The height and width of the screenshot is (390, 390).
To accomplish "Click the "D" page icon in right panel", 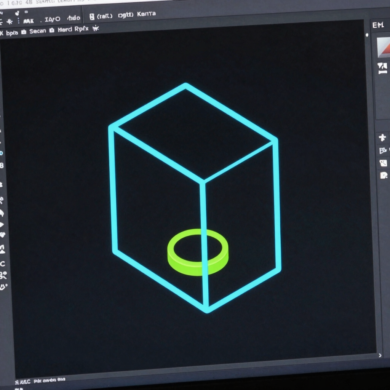I will pyautogui.click(x=384, y=175).
